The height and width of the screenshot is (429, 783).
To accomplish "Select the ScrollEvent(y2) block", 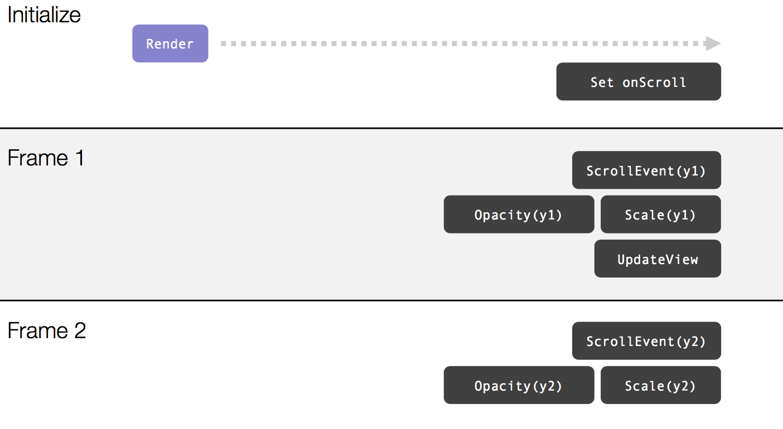I will point(646,341).
